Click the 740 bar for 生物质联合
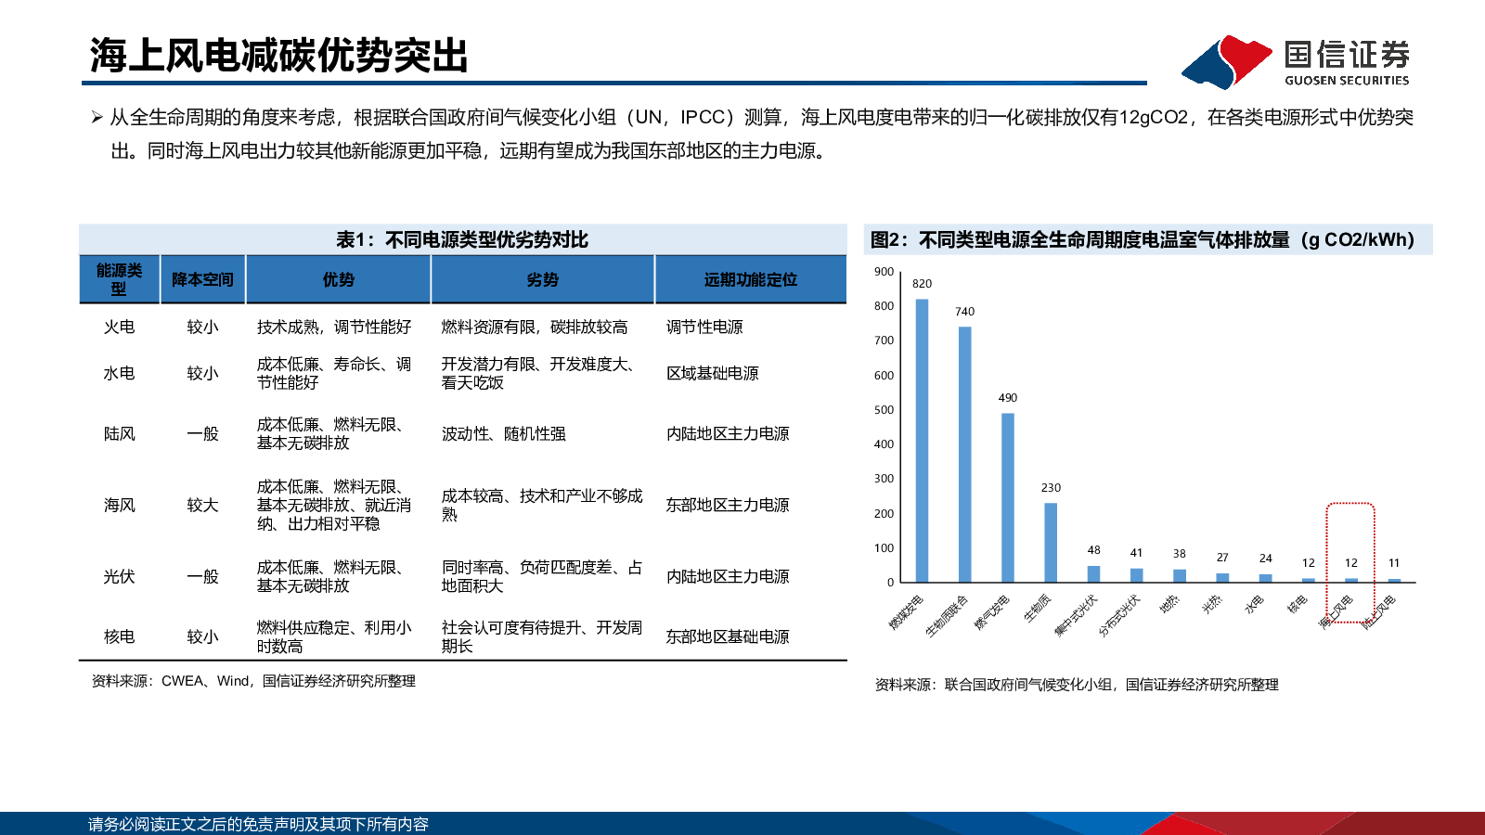This screenshot has height=835, width=1485. click(965, 455)
